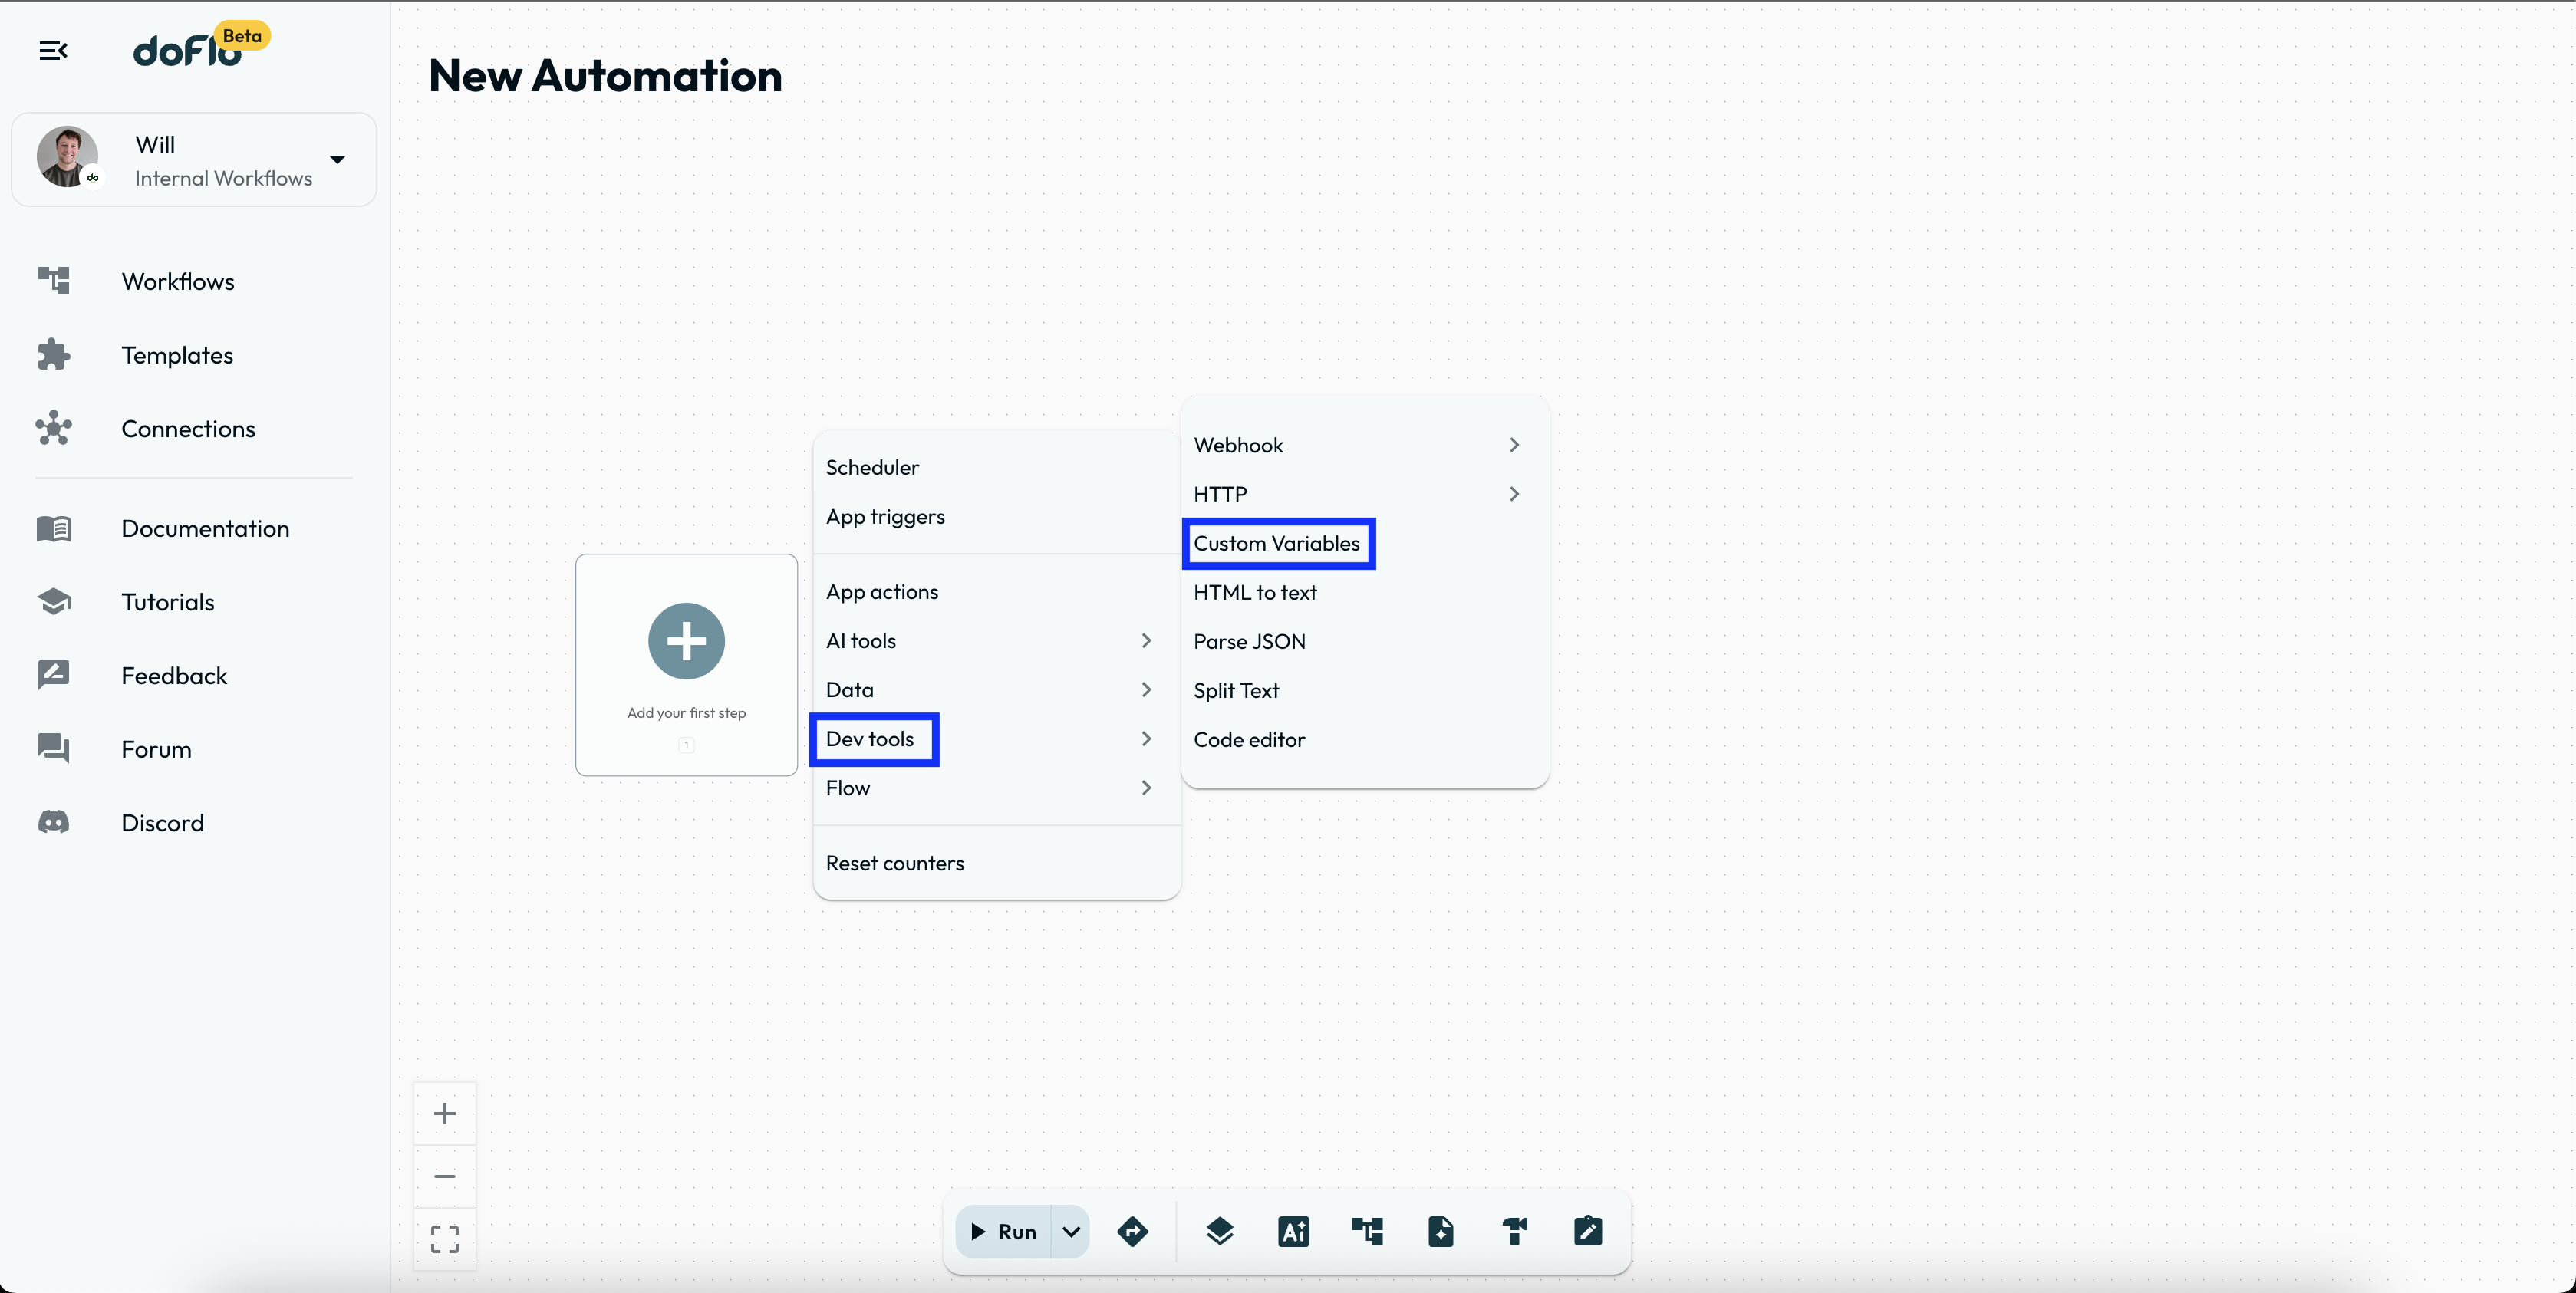Image resolution: width=2576 pixels, height=1293 pixels.
Task: Zoom in on the canvas
Action: (445, 1113)
